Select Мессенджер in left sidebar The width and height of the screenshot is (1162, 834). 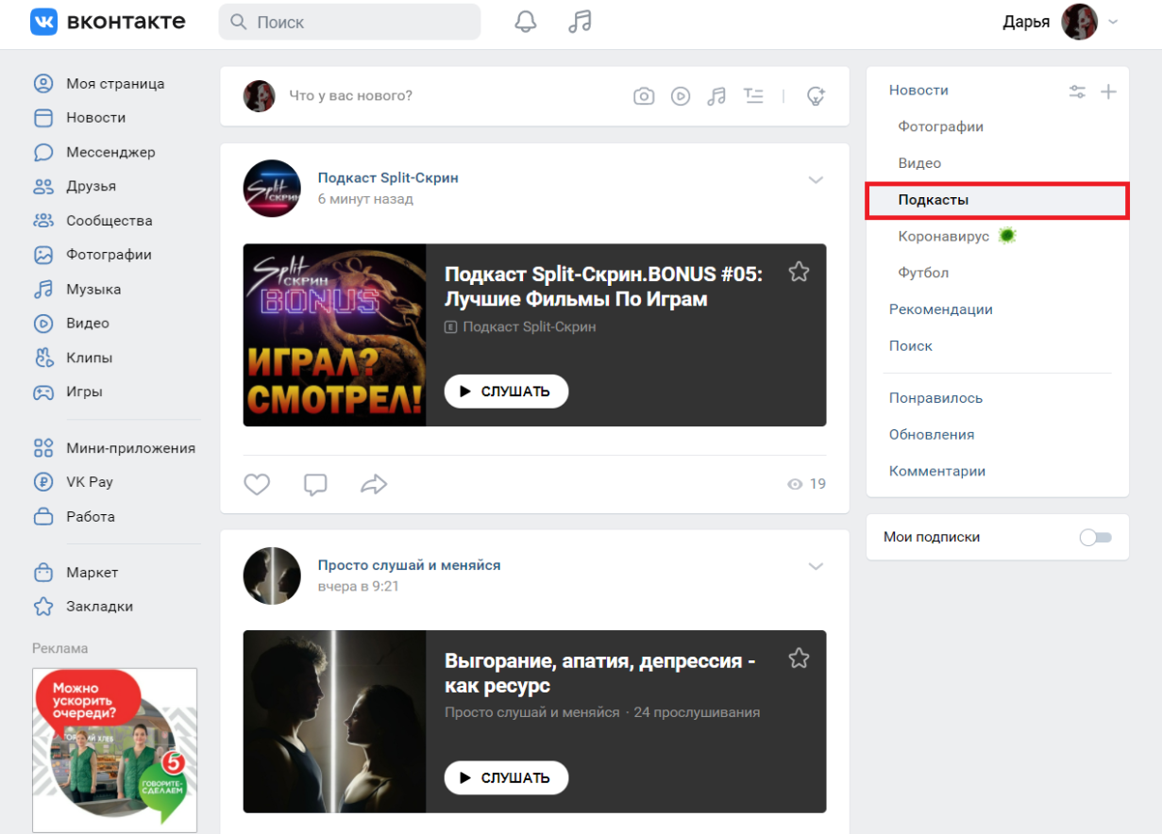pos(110,152)
